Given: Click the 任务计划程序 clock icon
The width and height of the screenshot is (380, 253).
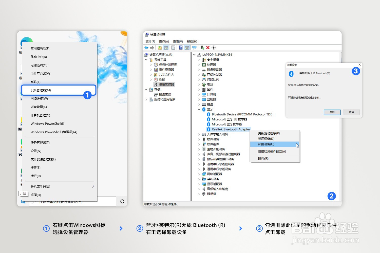Looking at the screenshot, I should click(156, 65).
